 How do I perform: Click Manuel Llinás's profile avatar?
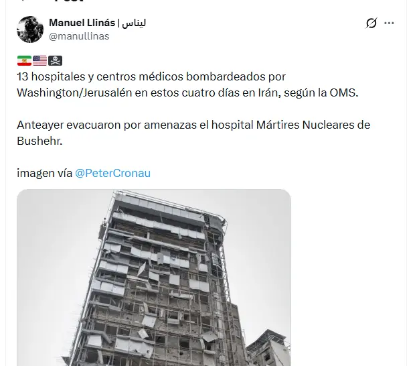click(30, 29)
